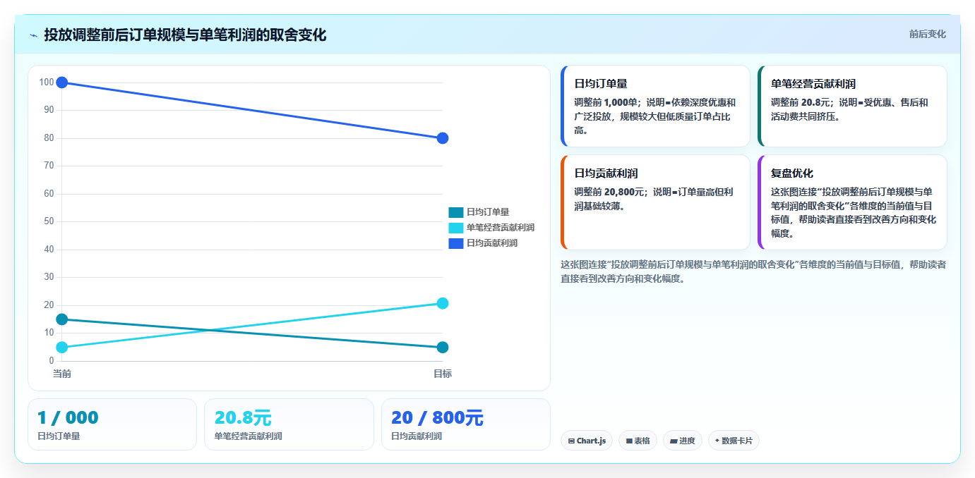Click the 日均贡献利润 target point at 80
This screenshot has height=478, width=975.
pyautogui.click(x=443, y=138)
